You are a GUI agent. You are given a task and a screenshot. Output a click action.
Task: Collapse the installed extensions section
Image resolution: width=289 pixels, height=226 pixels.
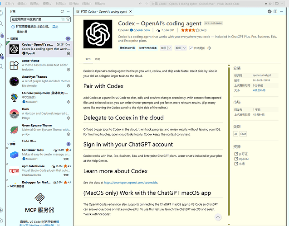tap(8, 38)
